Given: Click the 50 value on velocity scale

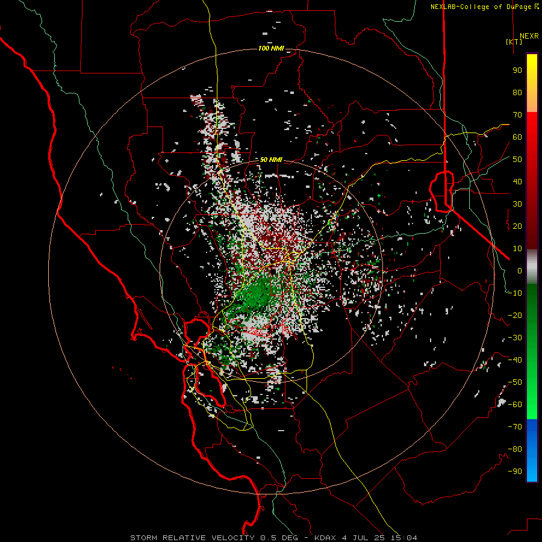Looking at the screenshot, I should tap(517, 160).
